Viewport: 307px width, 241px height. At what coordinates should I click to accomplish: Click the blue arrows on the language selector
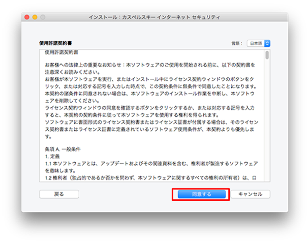coord(267,44)
